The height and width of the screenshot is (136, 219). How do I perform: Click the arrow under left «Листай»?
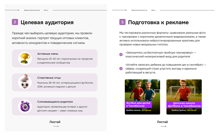(56, 127)
